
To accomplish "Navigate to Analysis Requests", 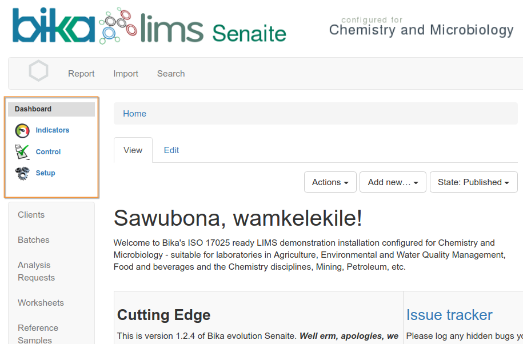I will [x=36, y=271].
